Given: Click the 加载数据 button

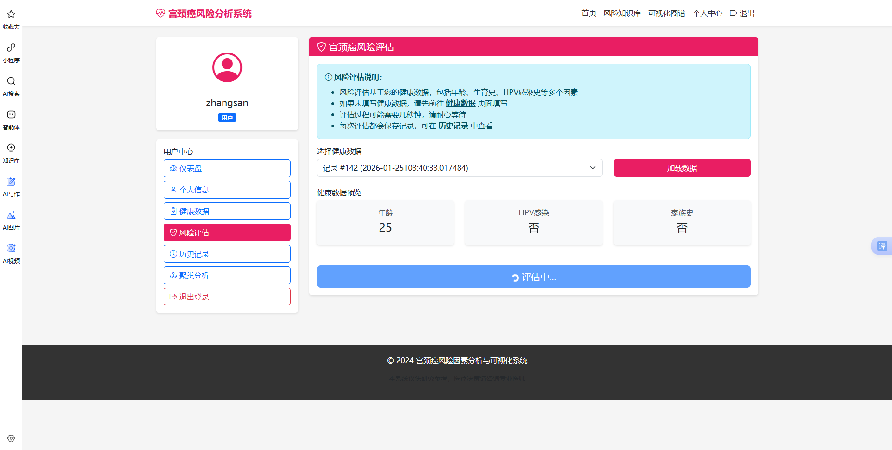Looking at the screenshot, I should pos(682,168).
